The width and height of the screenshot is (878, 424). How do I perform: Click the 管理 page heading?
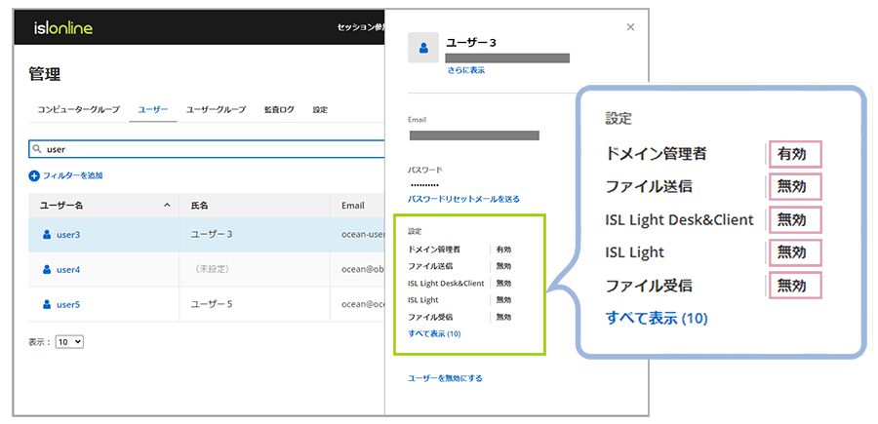click(x=44, y=74)
